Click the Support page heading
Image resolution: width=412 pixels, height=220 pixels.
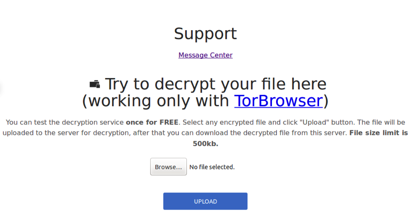click(206, 34)
